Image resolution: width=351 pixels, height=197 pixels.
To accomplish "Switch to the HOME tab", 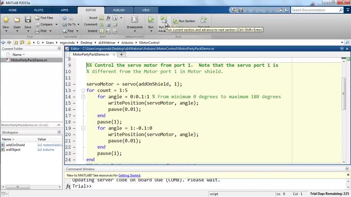I will pos(12,10).
